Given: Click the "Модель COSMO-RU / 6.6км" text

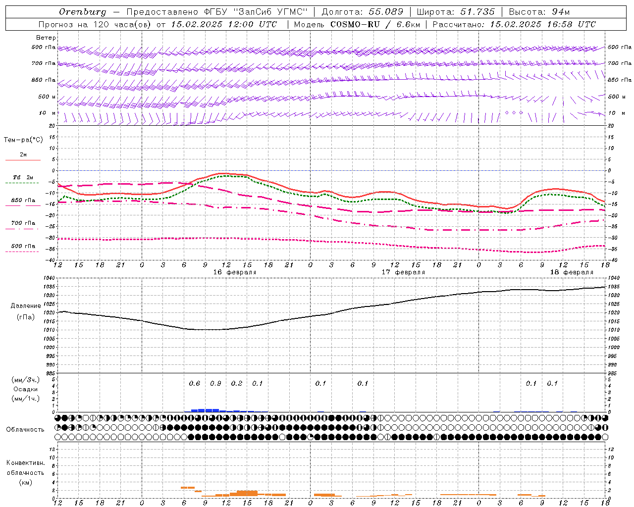Looking at the screenshot, I should [x=357, y=24].
